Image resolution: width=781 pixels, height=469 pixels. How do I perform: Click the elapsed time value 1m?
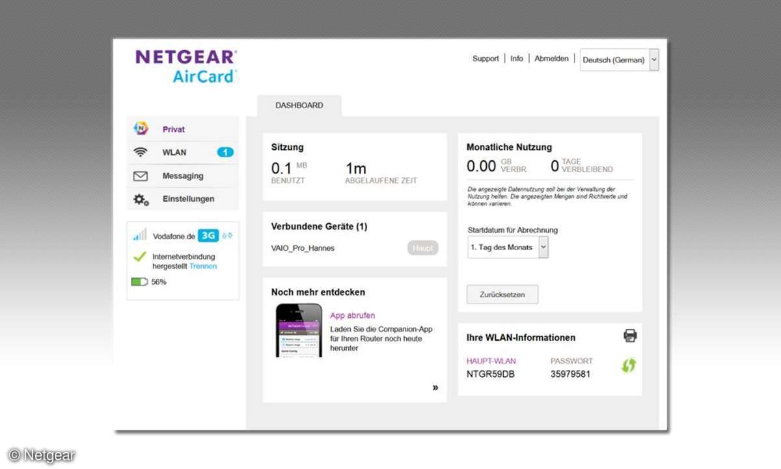(356, 169)
